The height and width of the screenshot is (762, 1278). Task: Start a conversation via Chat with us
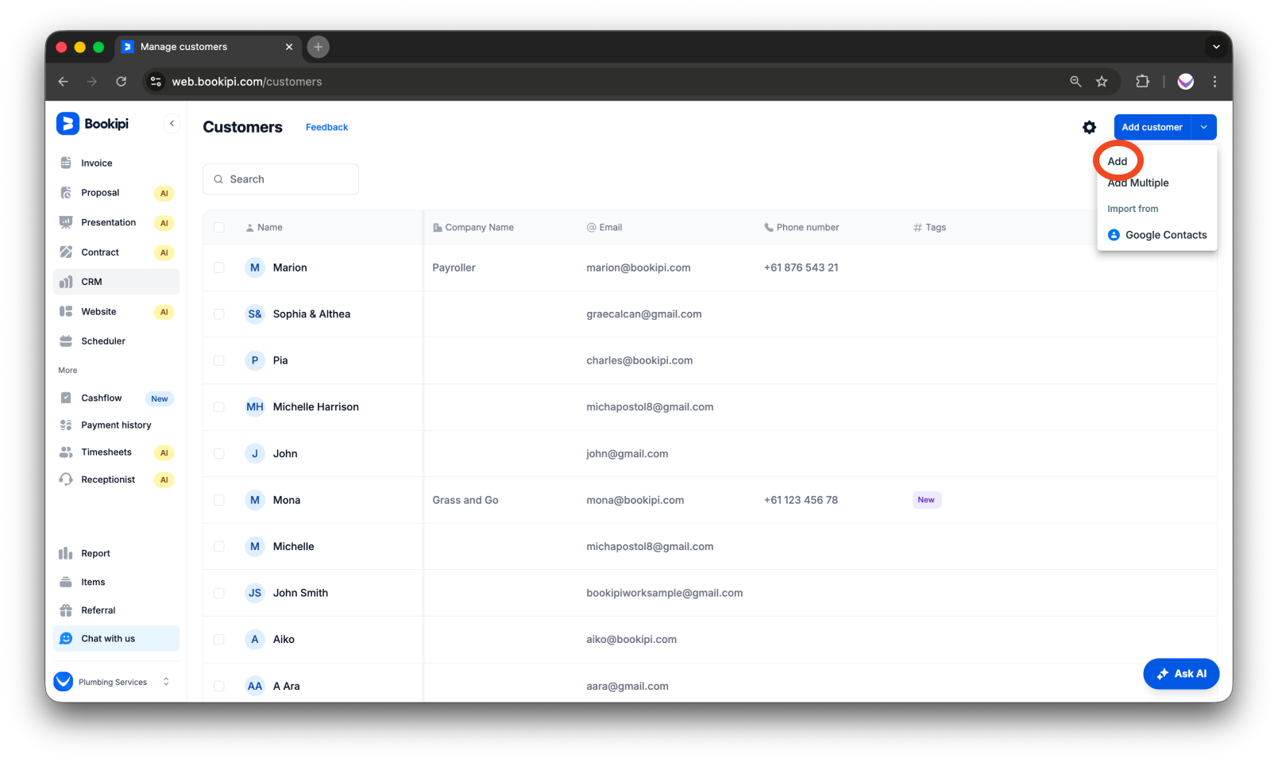[108, 638]
